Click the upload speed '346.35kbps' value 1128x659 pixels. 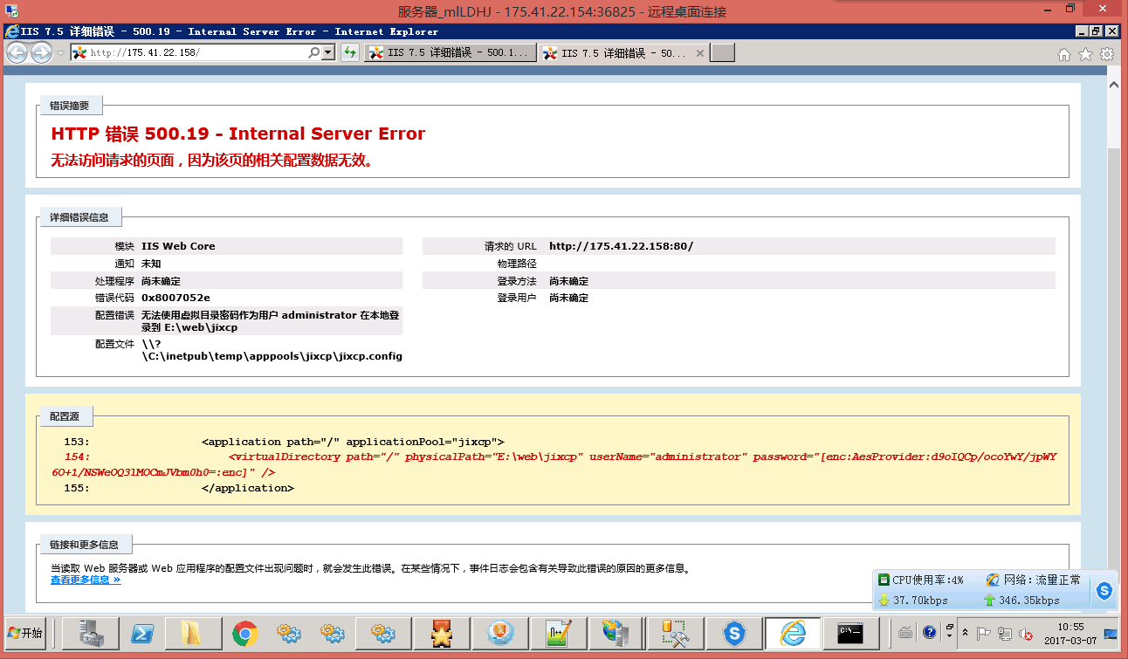pyautogui.click(x=1029, y=601)
